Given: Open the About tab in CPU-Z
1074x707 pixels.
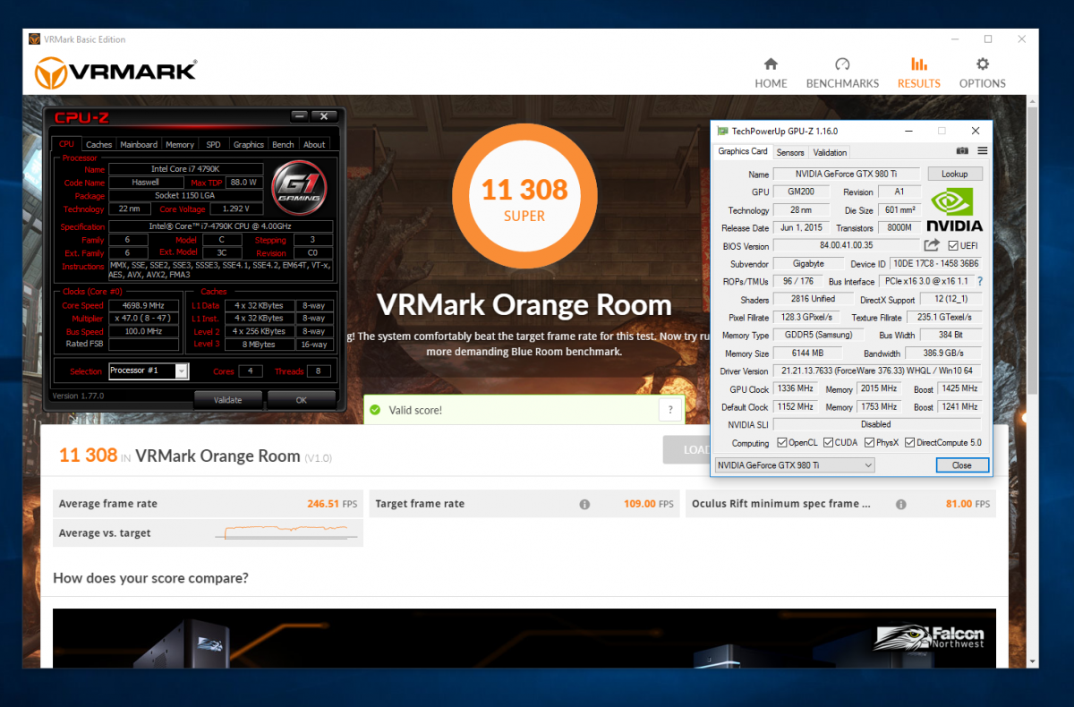Looking at the screenshot, I should [314, 144].
